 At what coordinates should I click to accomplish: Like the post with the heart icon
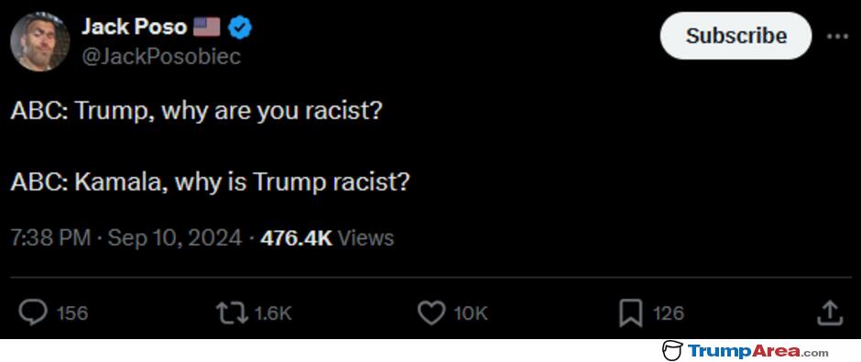(x=431, y=313)
